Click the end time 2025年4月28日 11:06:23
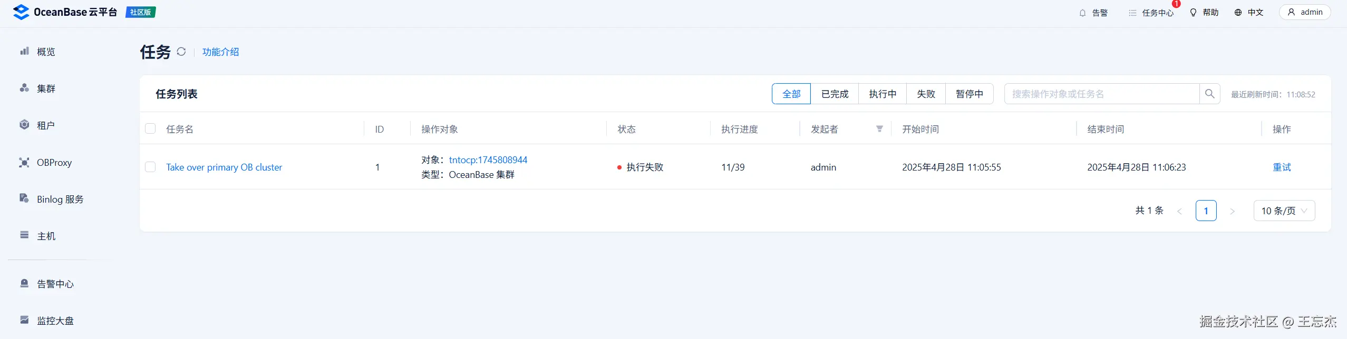The width and height of the screenshot is (1347, 339). [1136, 167]
